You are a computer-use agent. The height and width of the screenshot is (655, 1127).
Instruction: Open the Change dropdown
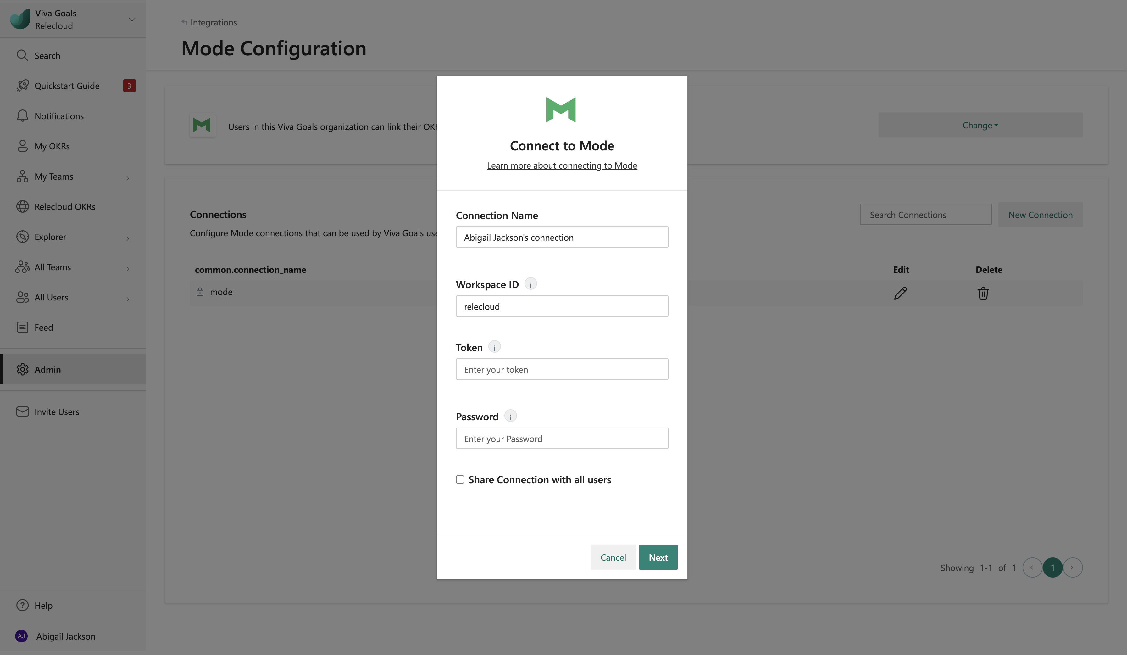coord(980,125)
